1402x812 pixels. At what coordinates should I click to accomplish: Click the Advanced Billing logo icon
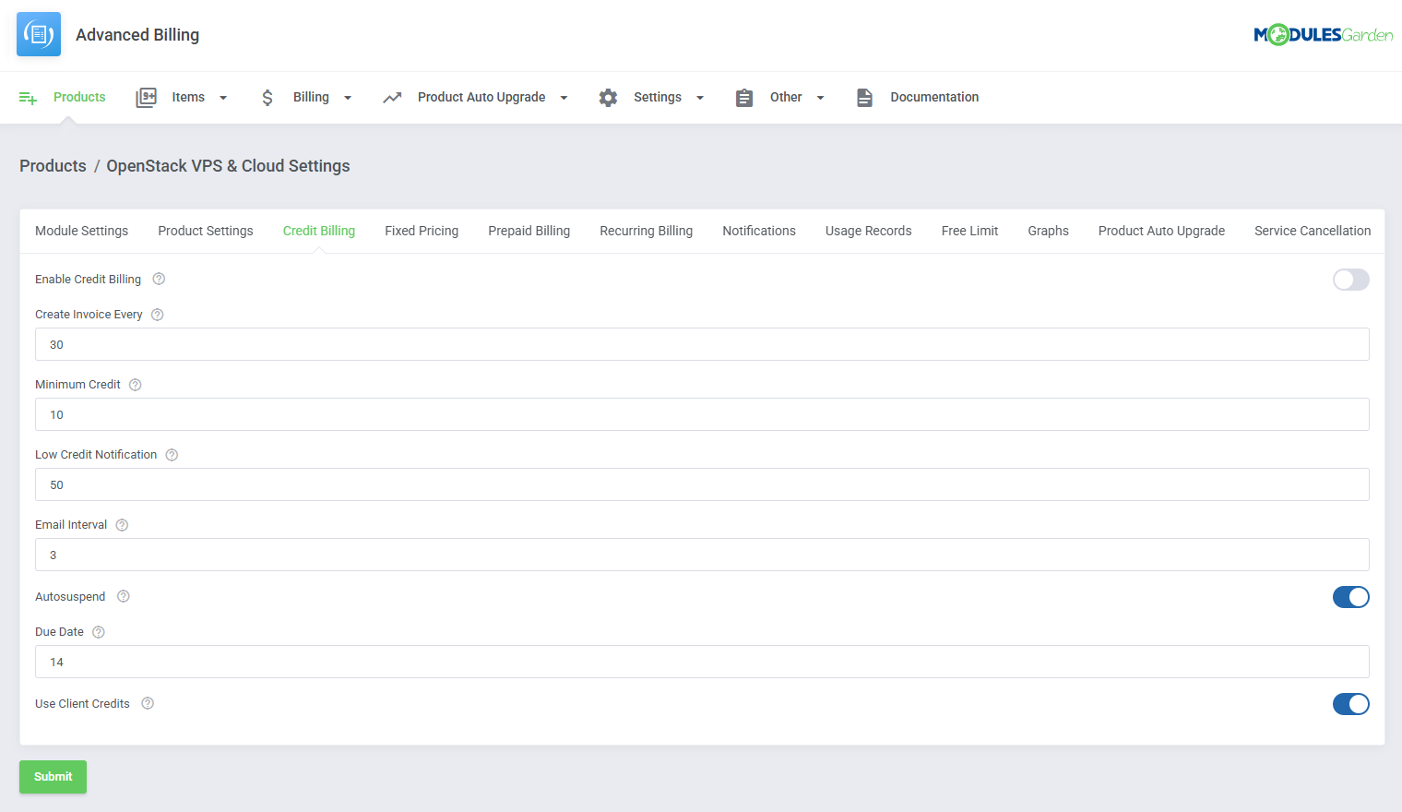[x=38, y=33]
